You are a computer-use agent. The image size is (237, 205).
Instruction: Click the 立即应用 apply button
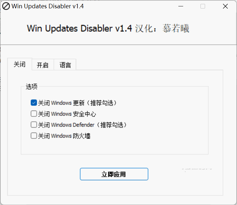tap(114, 174)
